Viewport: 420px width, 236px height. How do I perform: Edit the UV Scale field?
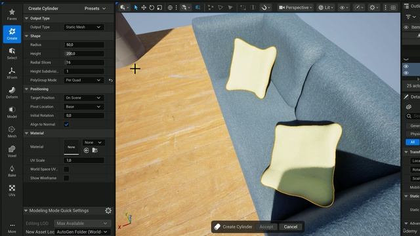[x=84, y=161]
